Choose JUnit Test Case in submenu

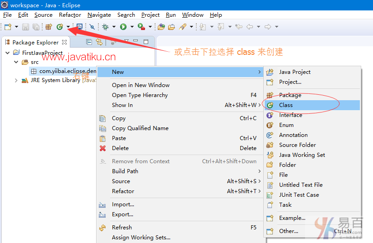[x=312, y=195]
